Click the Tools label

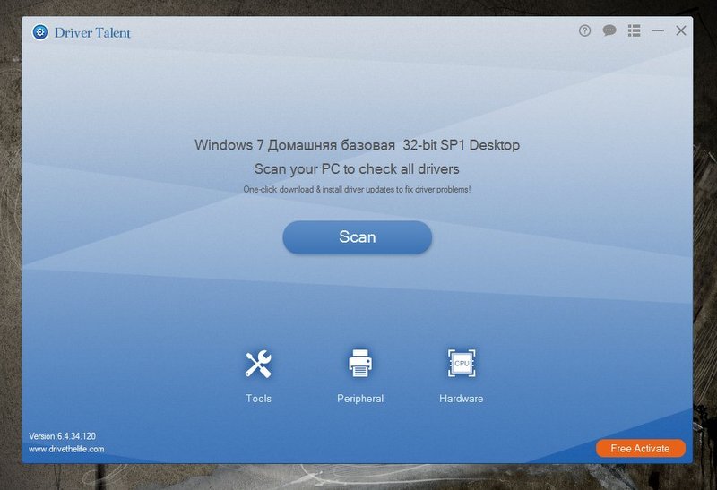(258, 399)
